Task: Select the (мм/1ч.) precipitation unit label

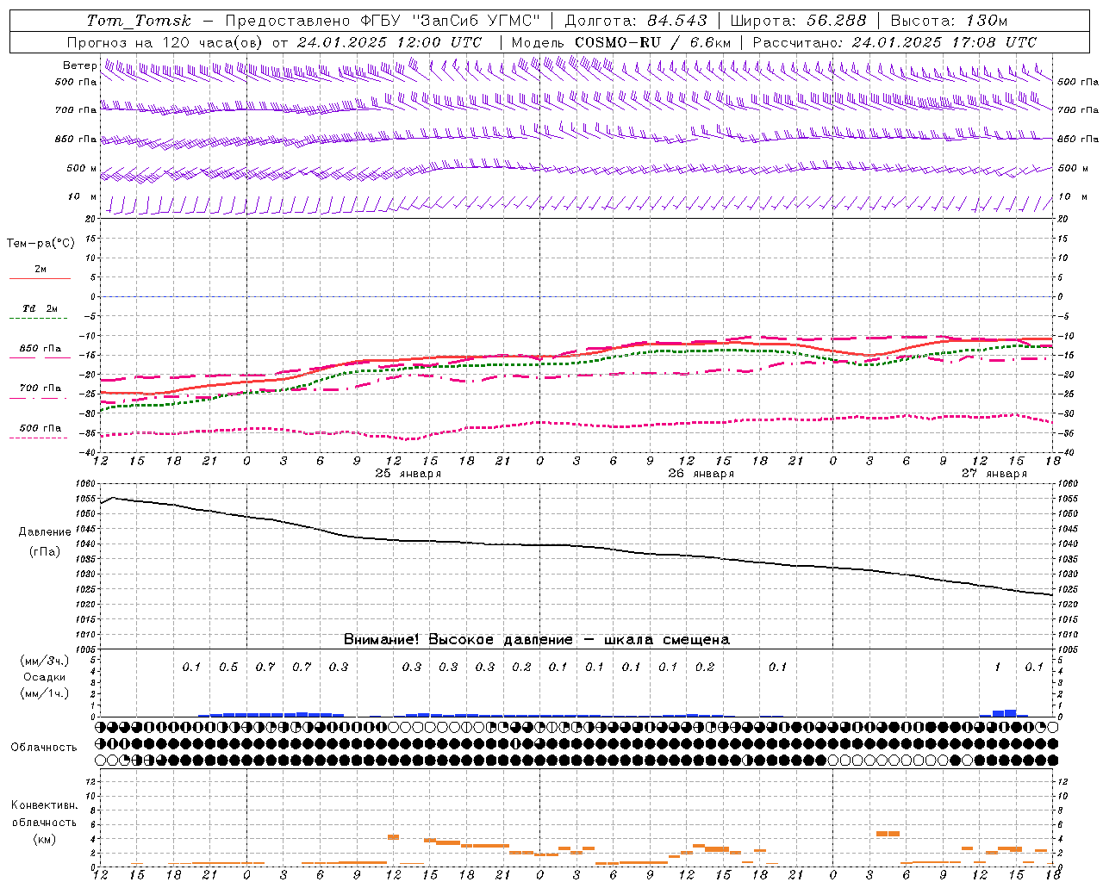Action: tap(45, 693)
